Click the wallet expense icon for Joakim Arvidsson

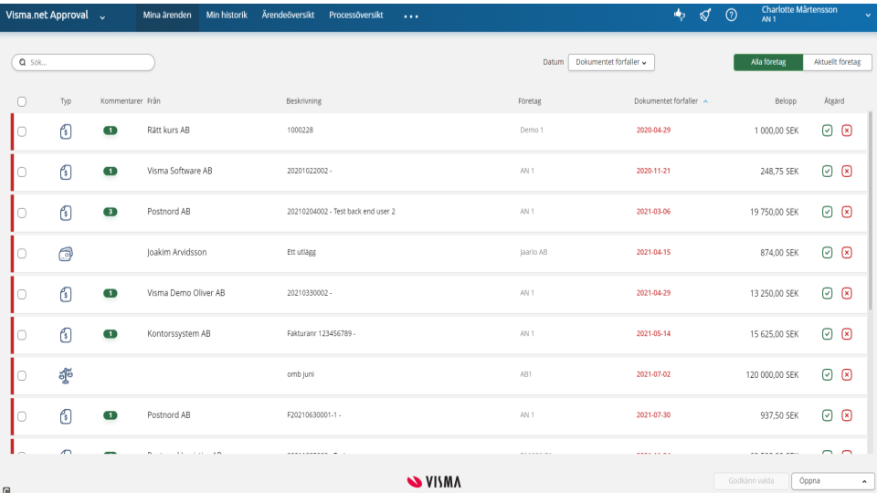pyautogui.click(x=66, y=254)
